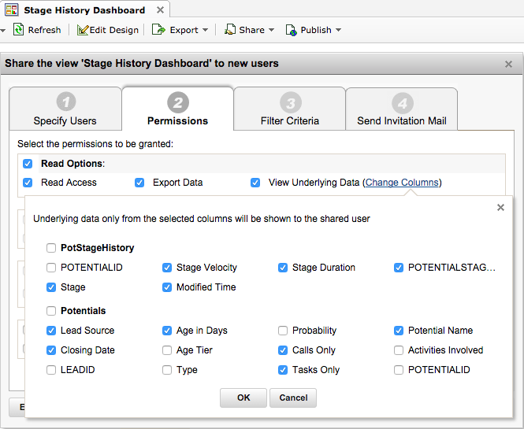Click the Edit Design icon
Screen dimensions: 524x429
[82, 30]
